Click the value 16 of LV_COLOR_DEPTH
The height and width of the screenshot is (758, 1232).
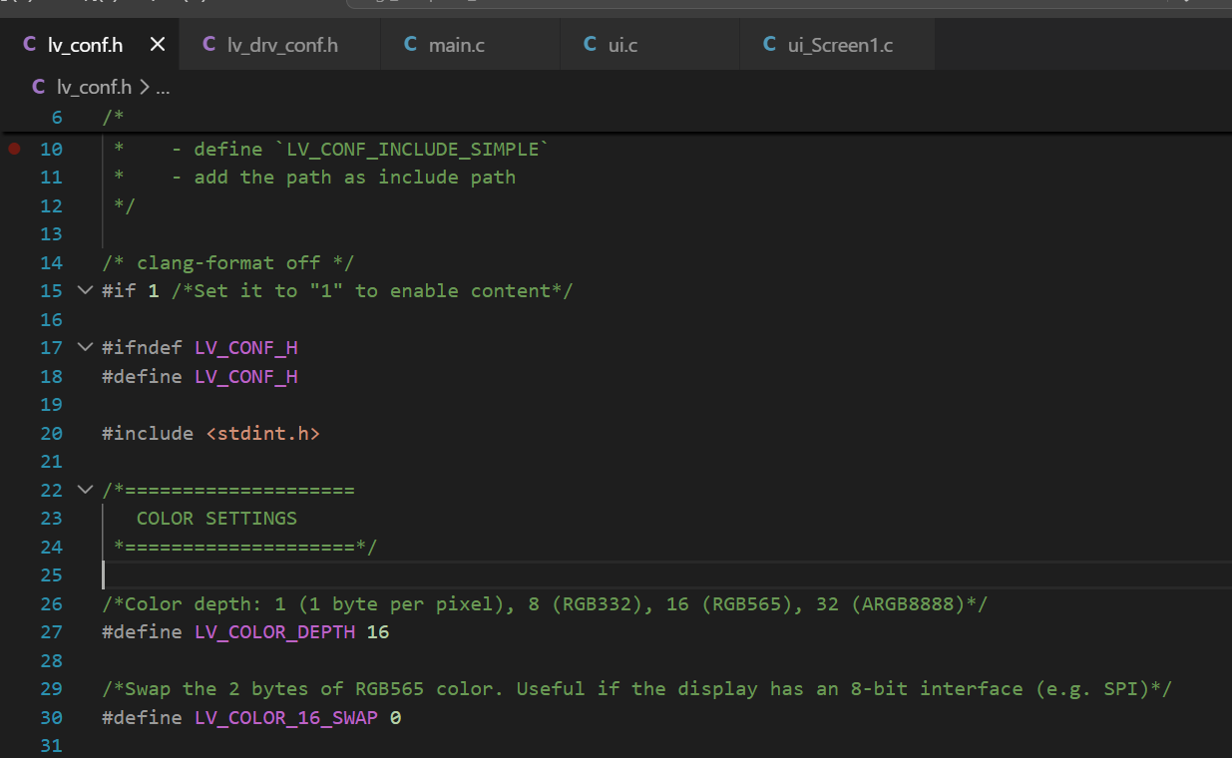(x=378, y=632)
